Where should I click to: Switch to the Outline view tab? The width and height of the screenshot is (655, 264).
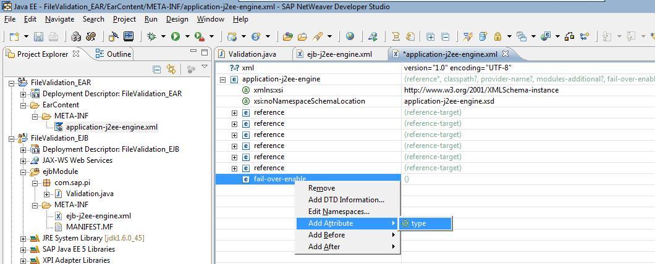(113, 54)
